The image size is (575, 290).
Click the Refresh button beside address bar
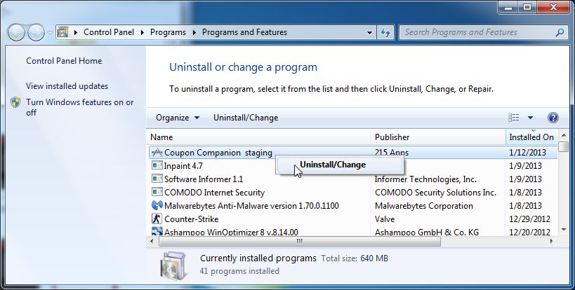385,32
